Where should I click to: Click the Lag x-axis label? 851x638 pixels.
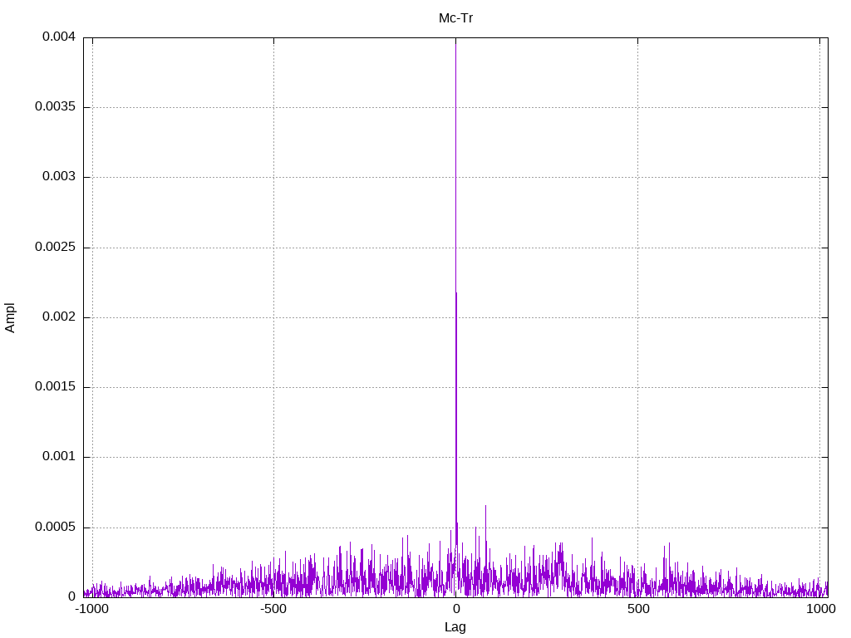(x=455, y=627)
